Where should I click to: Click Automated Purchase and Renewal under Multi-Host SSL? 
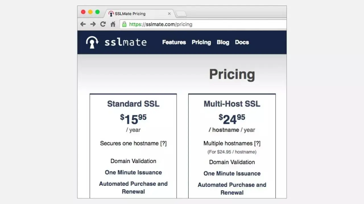(232, 189)
